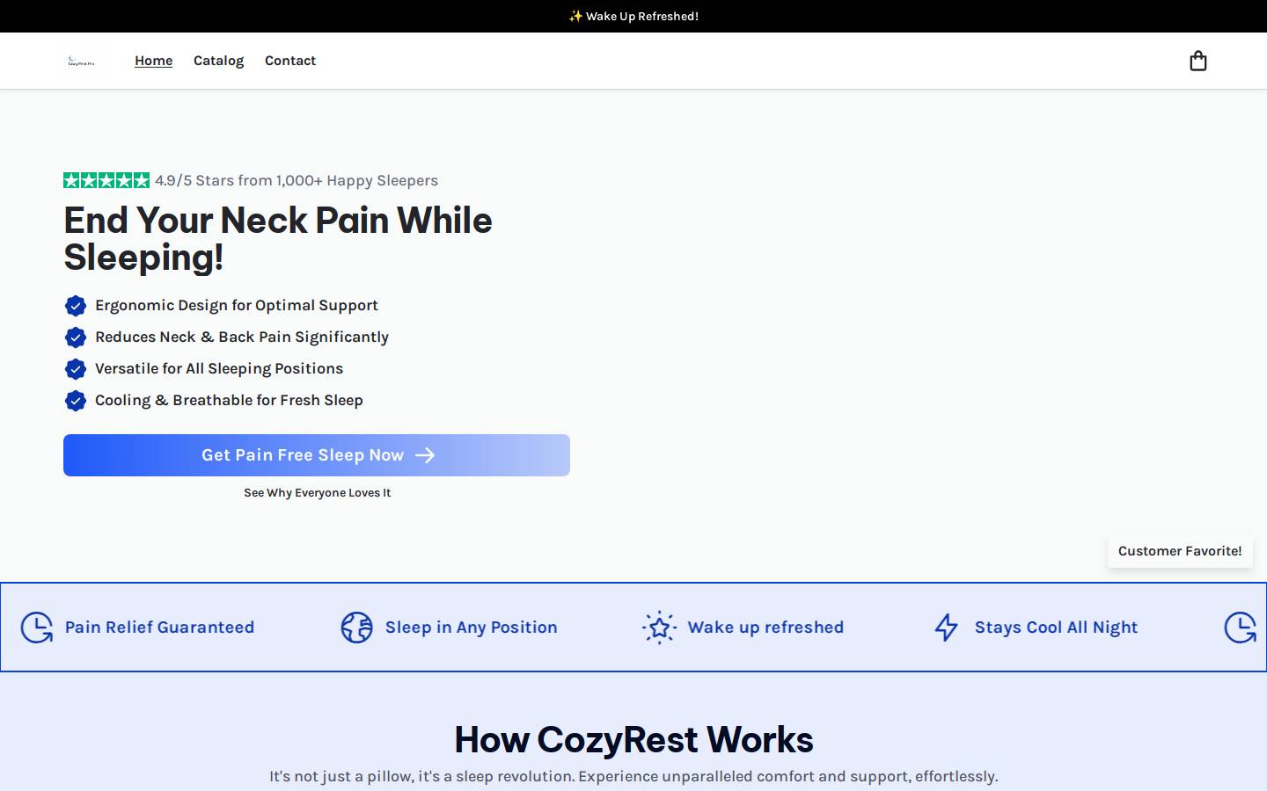Click 'How CozyRest Works' heading
The image size is (1267, 791).
point(633,740)
